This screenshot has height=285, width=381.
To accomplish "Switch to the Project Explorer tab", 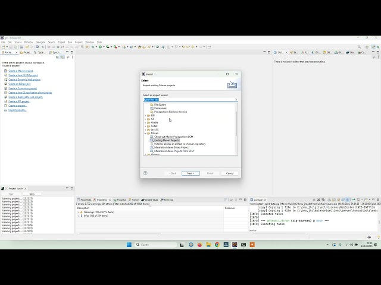I will point(26,52).
